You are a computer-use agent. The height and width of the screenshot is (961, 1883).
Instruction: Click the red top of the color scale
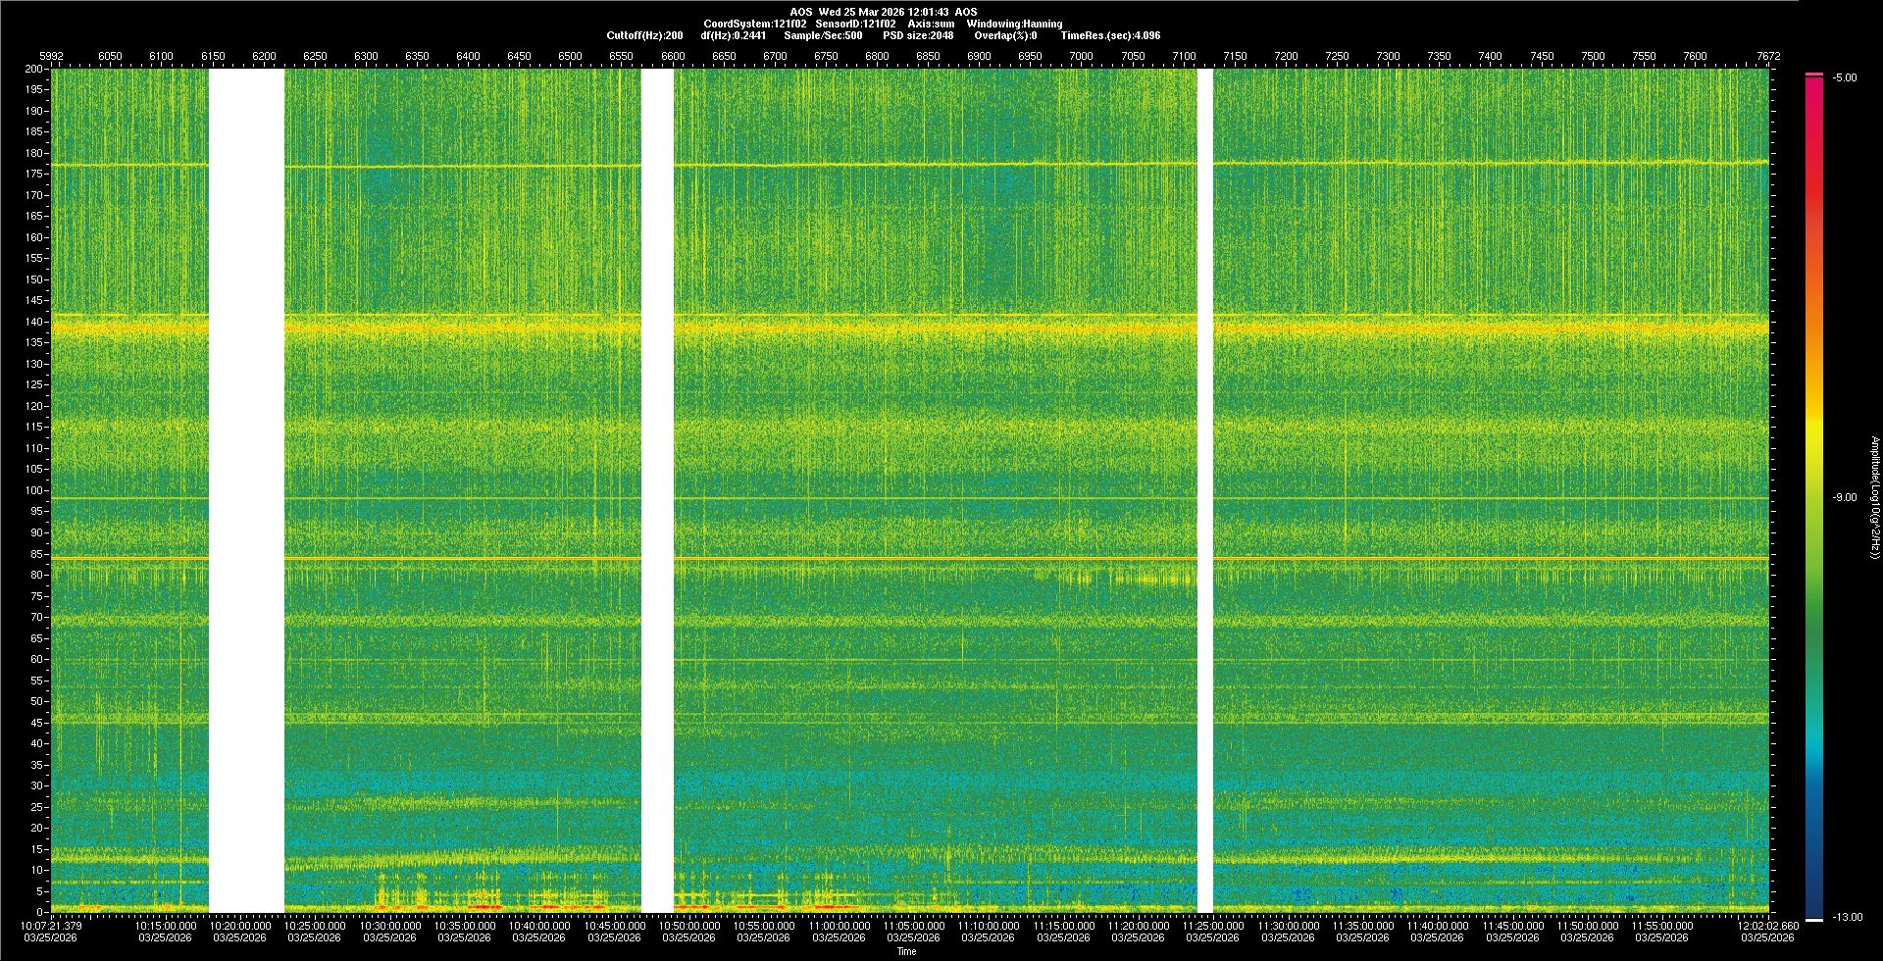click(x=1813, y=88)
